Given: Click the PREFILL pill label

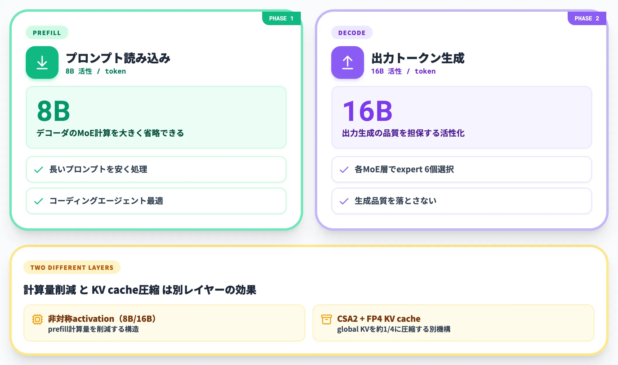Looking at the screenshot, I should tap(47, 33).
